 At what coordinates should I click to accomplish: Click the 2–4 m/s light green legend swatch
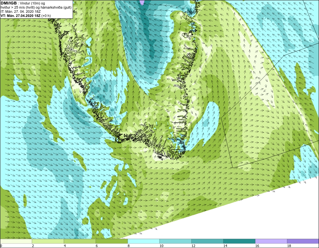[48, 241]
